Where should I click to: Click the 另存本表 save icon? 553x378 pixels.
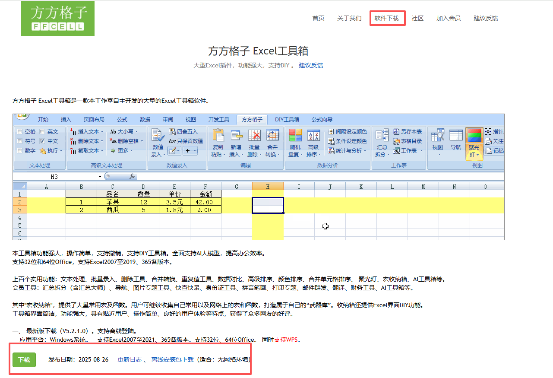coord(396,132)
